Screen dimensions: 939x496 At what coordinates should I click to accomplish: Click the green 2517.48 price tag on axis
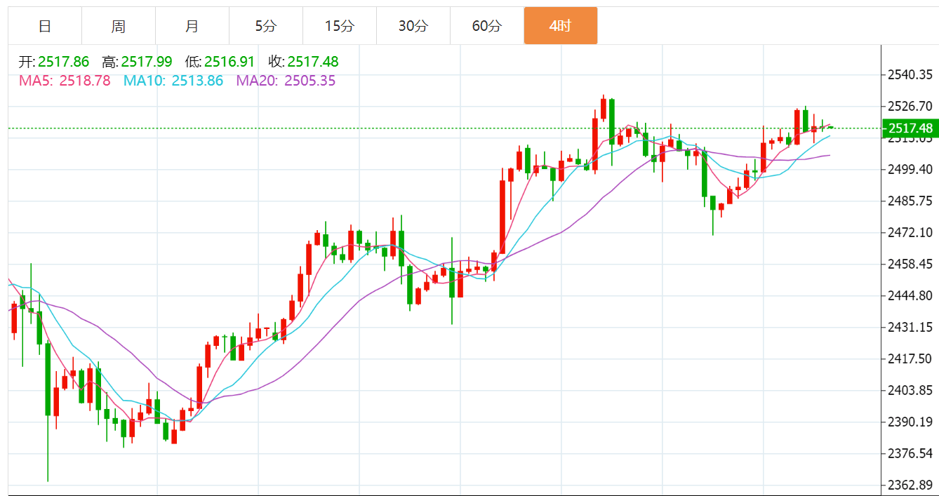click(910, 128)
